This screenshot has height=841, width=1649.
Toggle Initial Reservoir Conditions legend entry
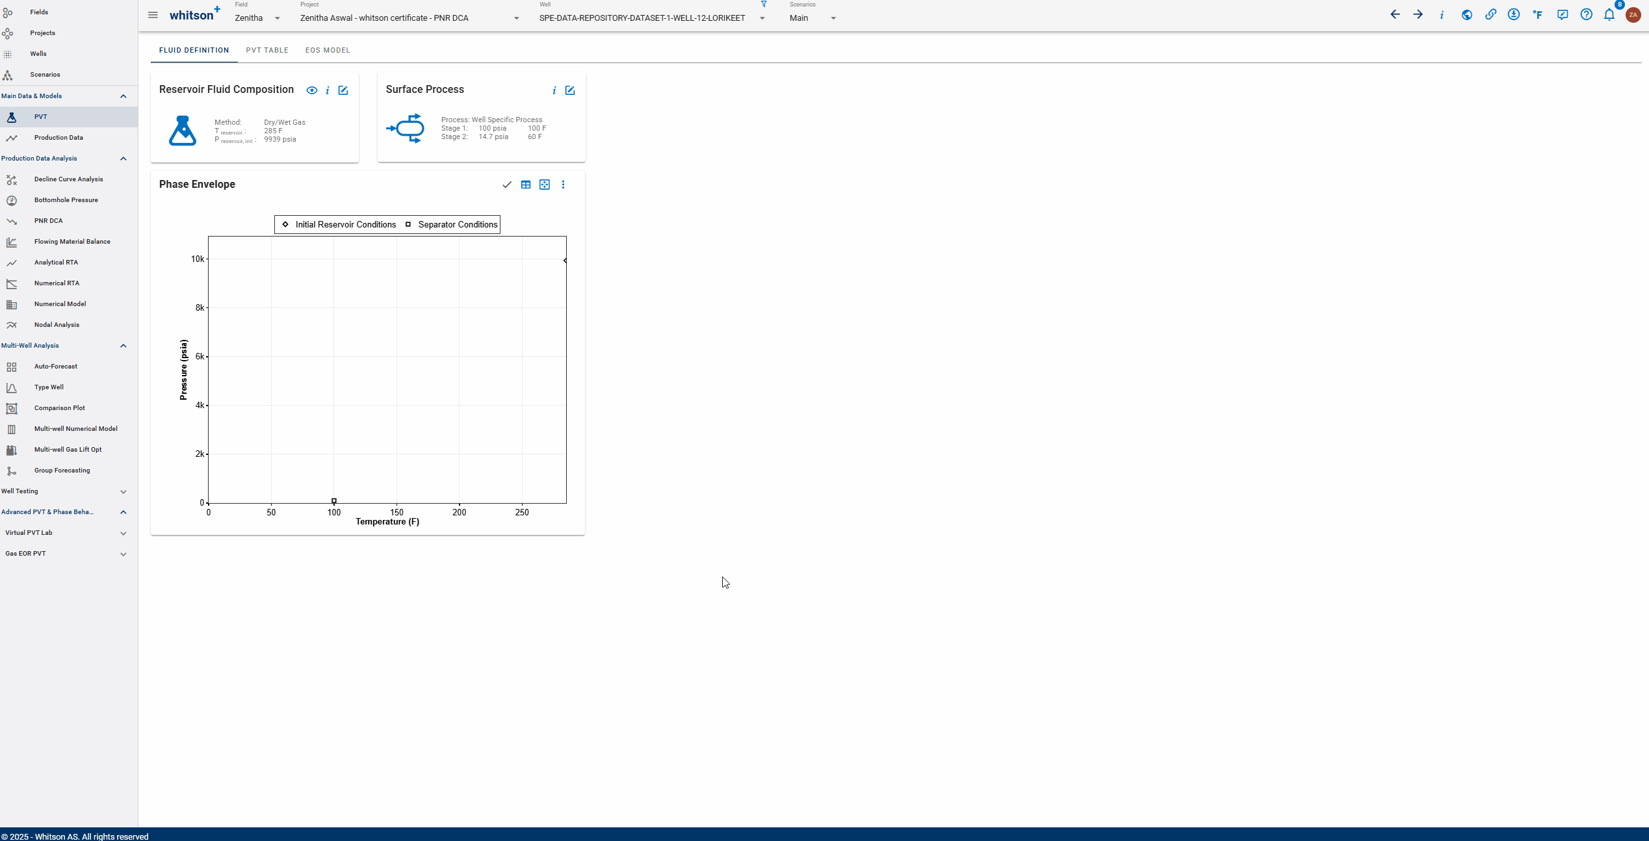[x=339, y=224]
